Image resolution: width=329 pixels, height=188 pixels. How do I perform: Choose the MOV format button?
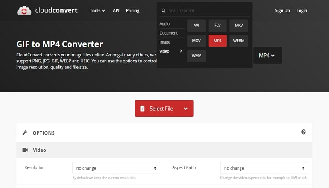tap(196, 41)
